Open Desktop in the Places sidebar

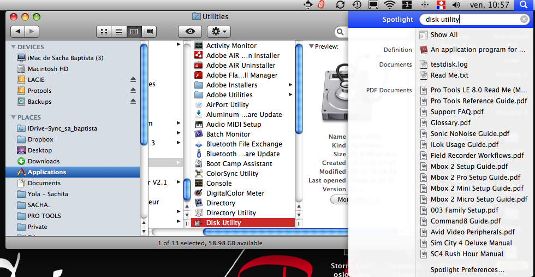pos(39,150)
